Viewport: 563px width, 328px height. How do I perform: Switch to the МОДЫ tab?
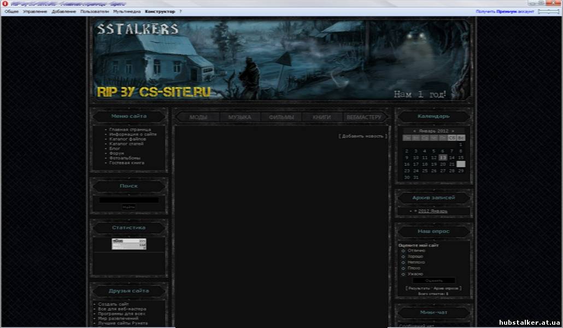(x=198, y=117)
